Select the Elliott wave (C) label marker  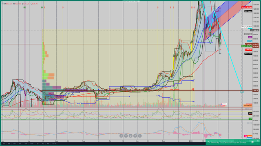coord(242,92)
